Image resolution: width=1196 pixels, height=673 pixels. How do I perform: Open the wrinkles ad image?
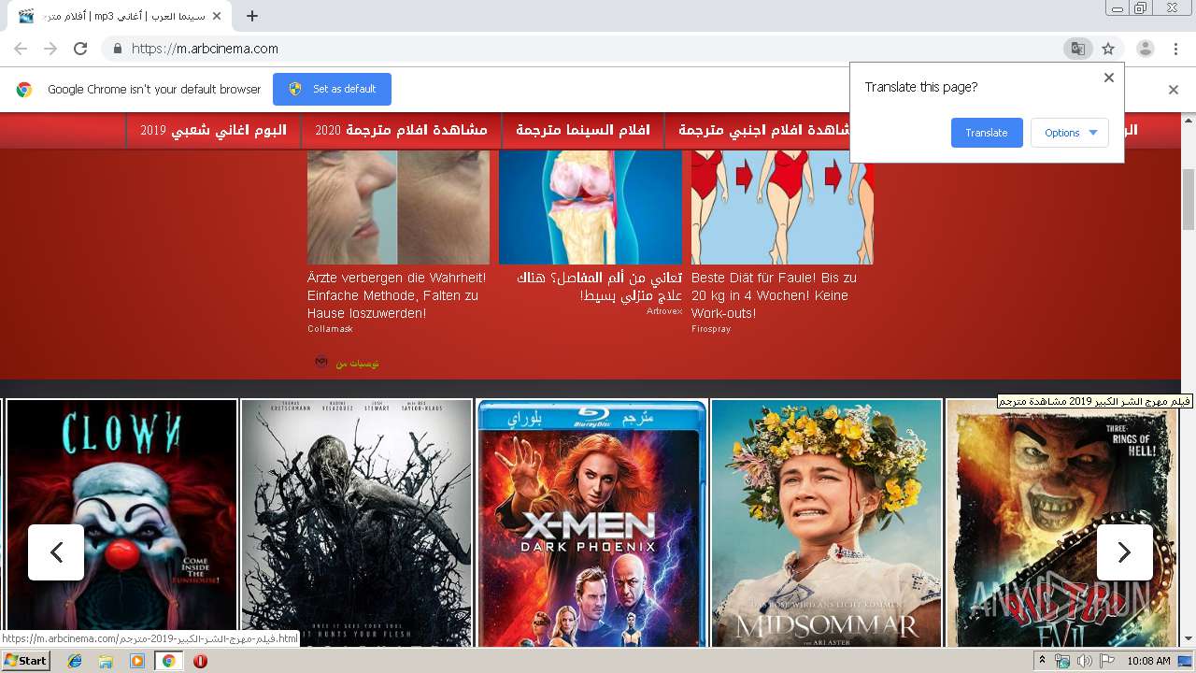click(398, 207)
